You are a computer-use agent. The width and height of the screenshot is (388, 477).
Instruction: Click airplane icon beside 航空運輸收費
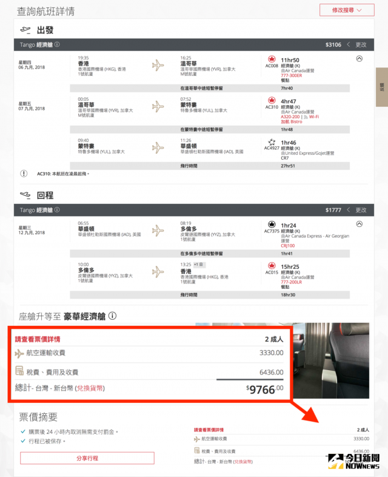[x=19, y=353]
